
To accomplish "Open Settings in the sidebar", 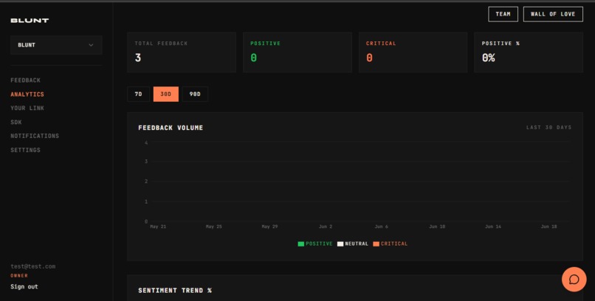I will coord(25,150).
